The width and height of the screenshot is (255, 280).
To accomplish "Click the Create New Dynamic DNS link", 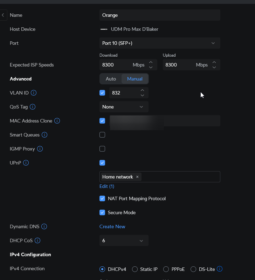I will (112, 226).
